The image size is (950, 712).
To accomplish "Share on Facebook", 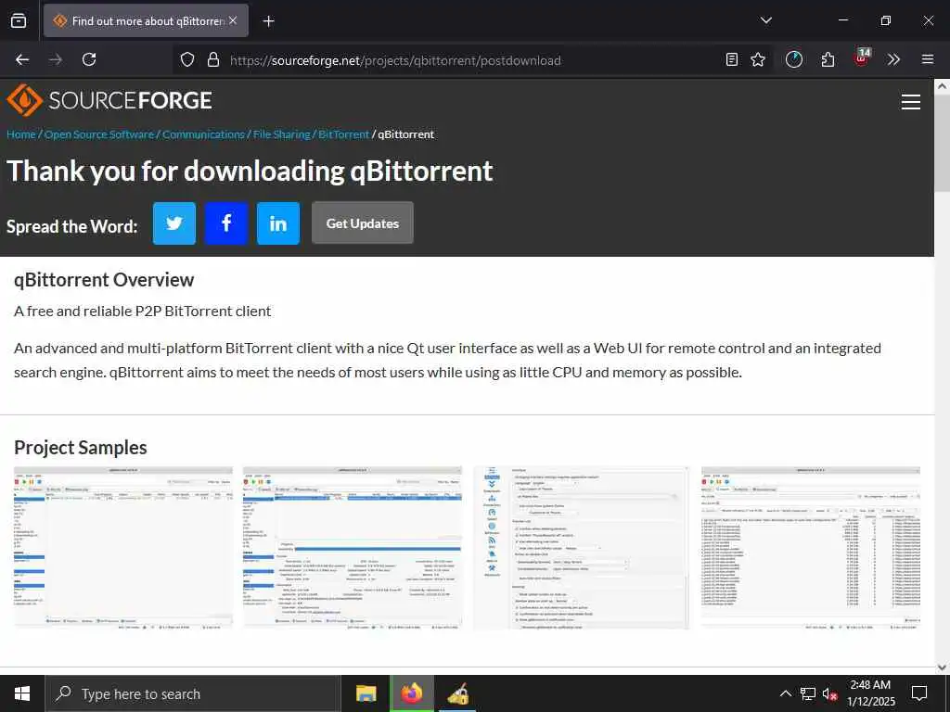I will (226, 223).
